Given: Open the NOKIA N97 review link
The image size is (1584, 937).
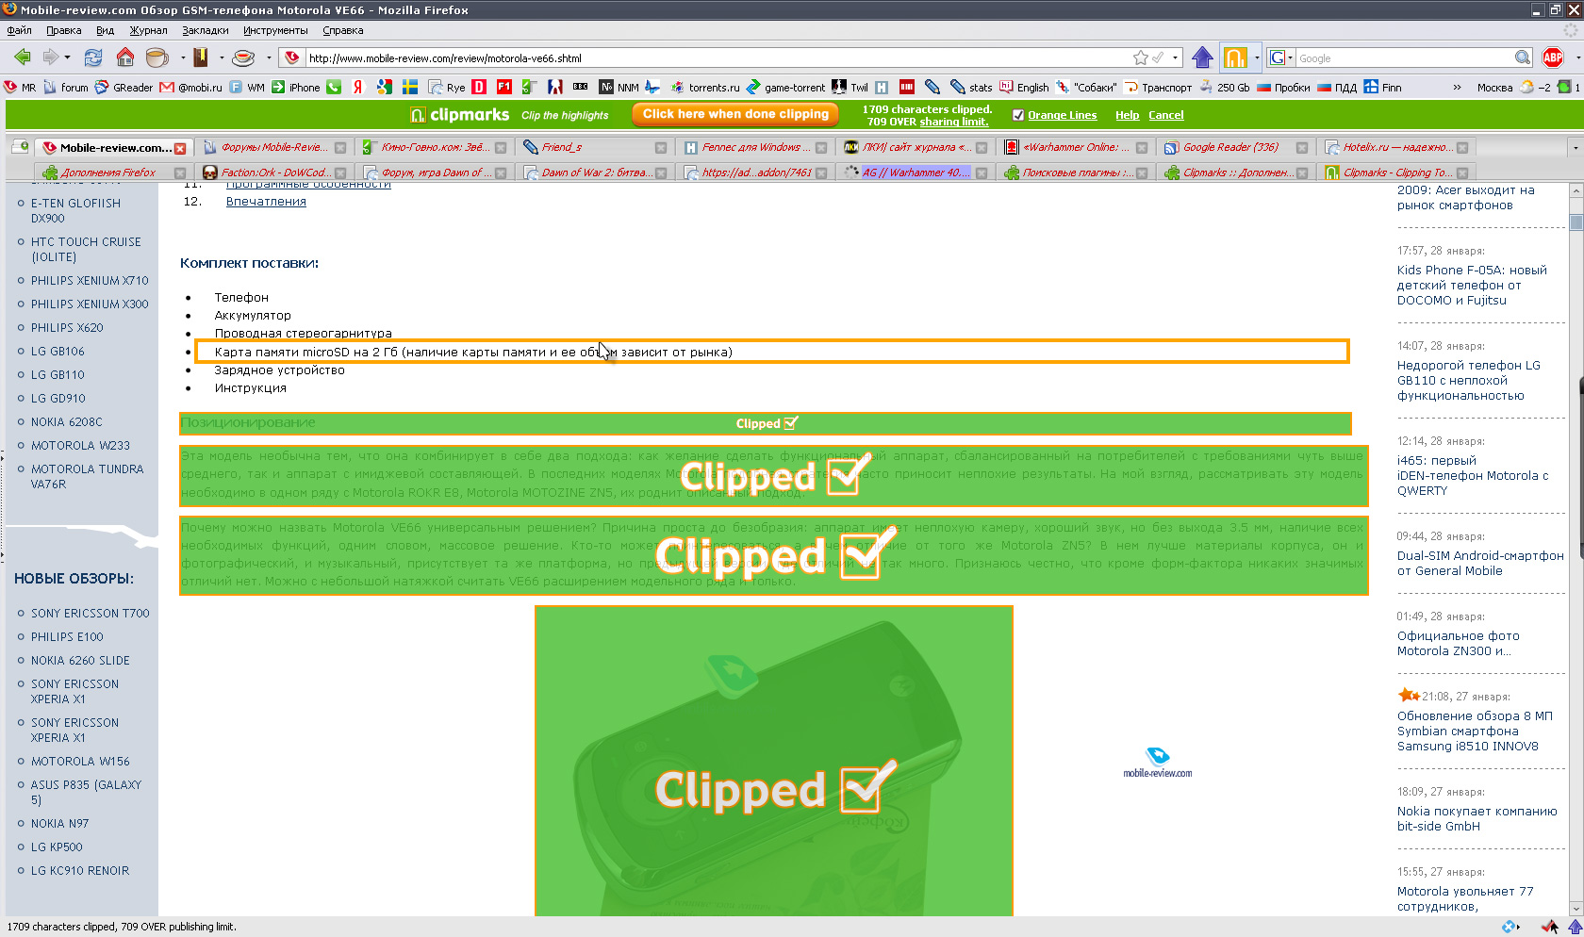Looking at the screenshot, I should pyautogui.click(x=59, y=823).
